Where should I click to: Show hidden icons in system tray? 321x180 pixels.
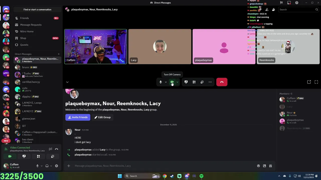coord(279,176)
